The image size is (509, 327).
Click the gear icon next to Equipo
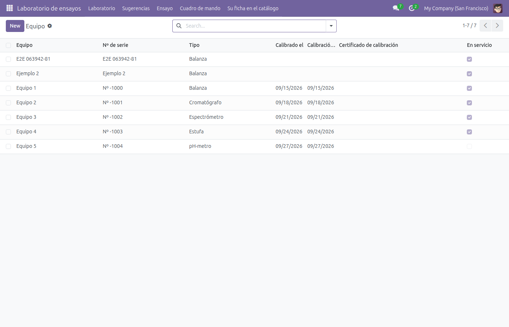click(x=50, y=26)
